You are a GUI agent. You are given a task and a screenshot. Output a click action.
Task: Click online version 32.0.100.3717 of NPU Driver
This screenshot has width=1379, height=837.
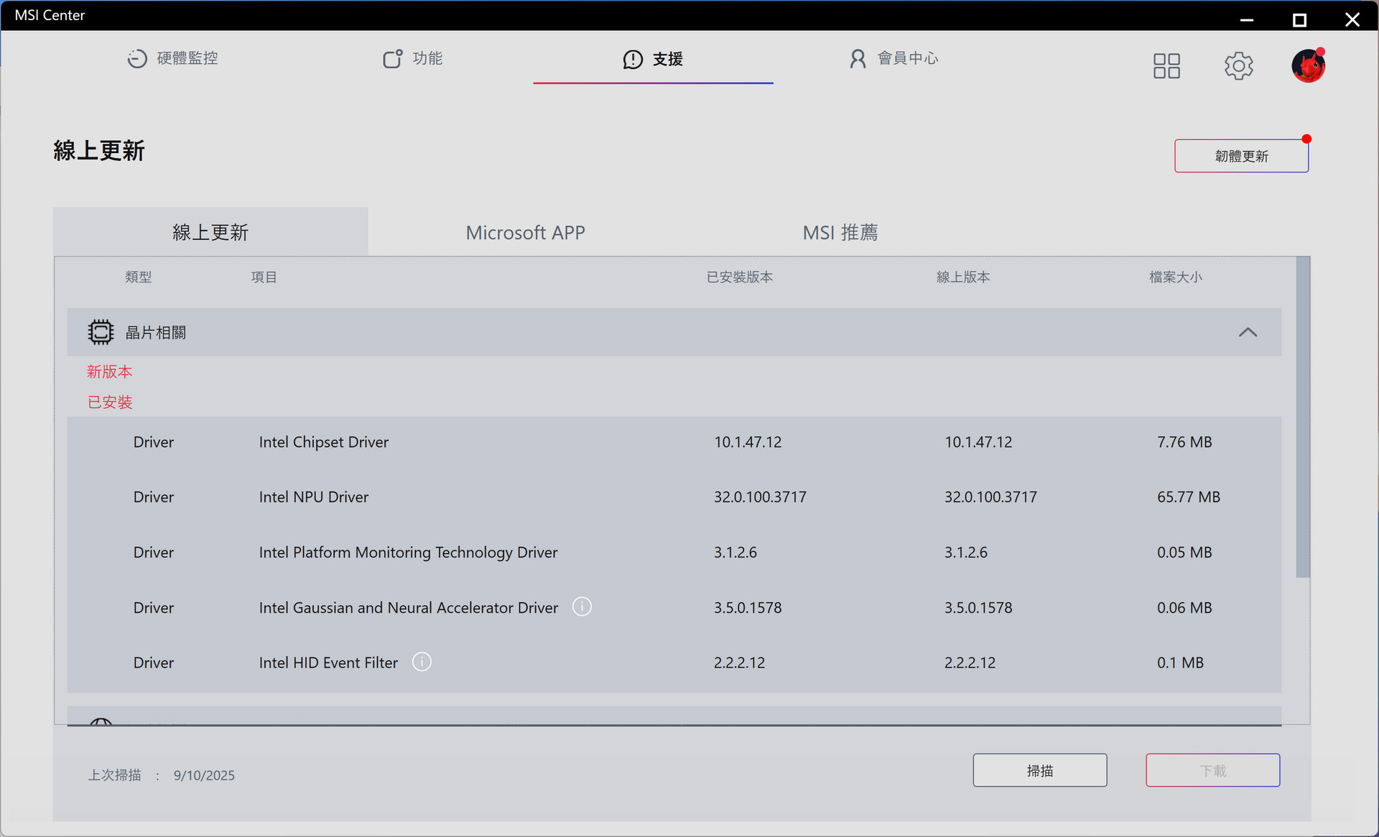pos(990,497)
